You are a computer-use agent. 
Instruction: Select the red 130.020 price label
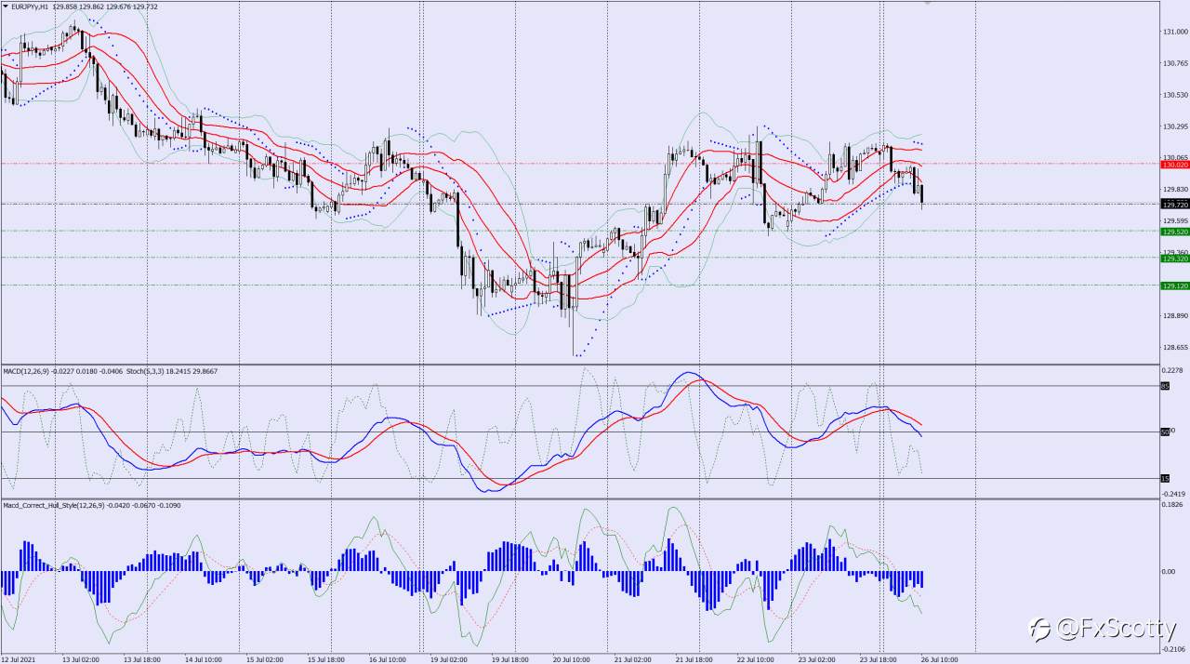(x=1175, y=164)
